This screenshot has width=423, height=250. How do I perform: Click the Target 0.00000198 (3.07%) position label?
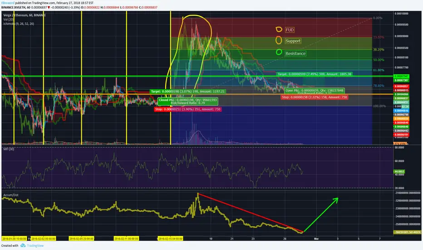coord(188,91)
